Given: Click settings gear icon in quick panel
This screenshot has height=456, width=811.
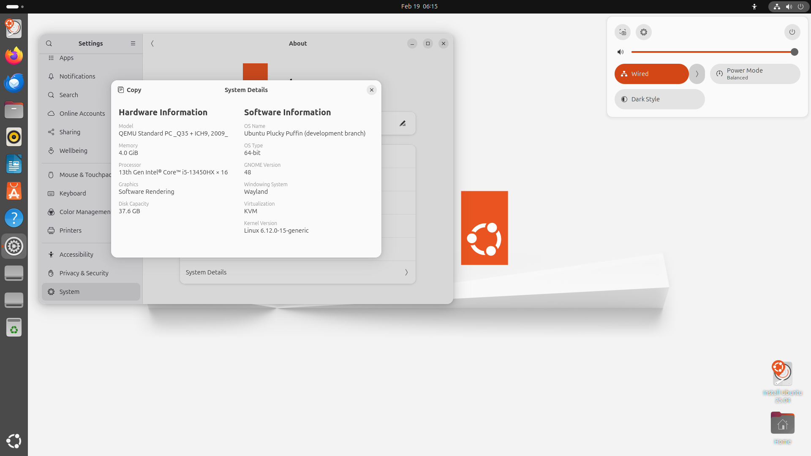Looking at the screenshot, I should pyautogui.click(x=643, y=32).
